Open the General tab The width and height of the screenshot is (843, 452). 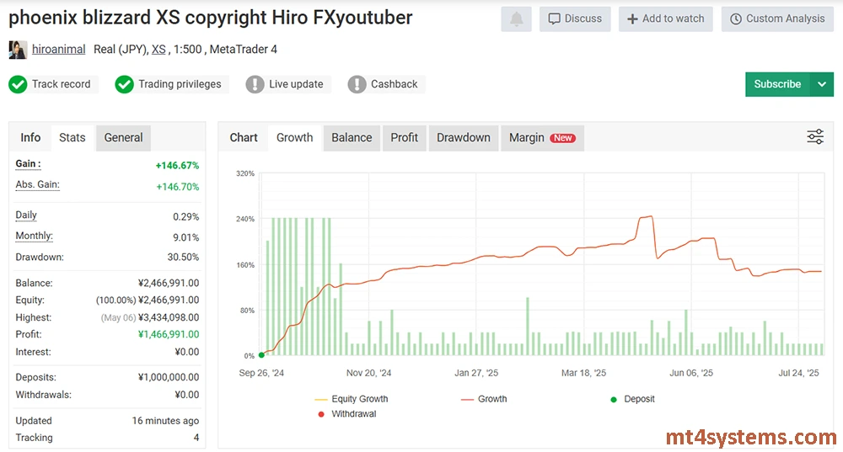point(123,137)
